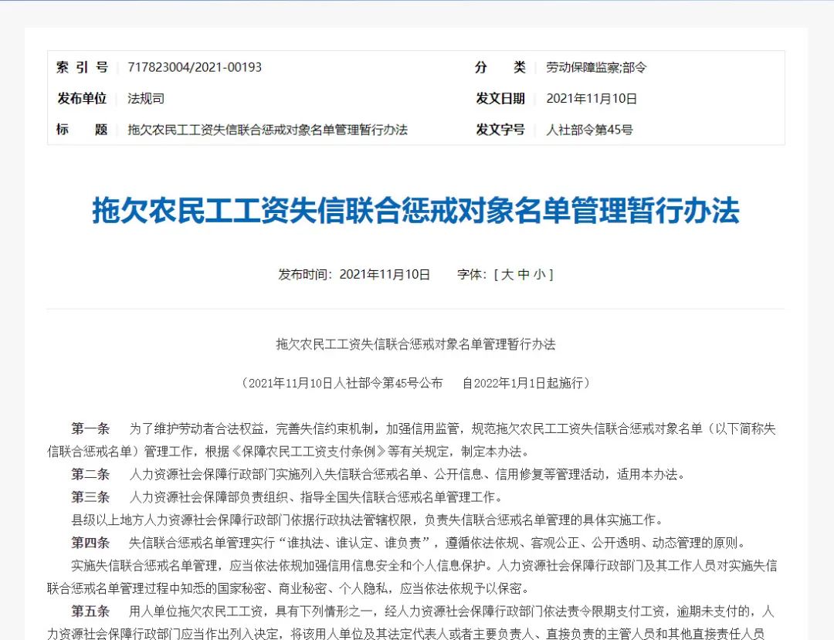This screenshot has height=640, width=834.
Task: Click the parenthetical promulgation note with 2022年1月1日起施行
Action: (x=416, y=383)
